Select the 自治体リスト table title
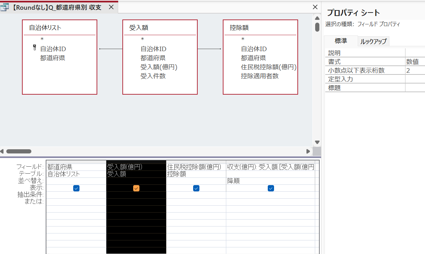Viewport: 425px width, 254px height. pos(45,28)
